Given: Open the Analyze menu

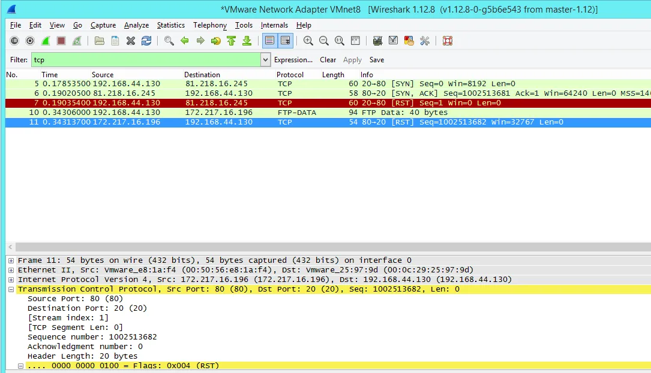Looking at the screenshot, I should point(137,25).
